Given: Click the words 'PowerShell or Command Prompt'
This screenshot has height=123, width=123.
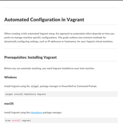Looking at the screenshot, I should click(x=79, y=86).
